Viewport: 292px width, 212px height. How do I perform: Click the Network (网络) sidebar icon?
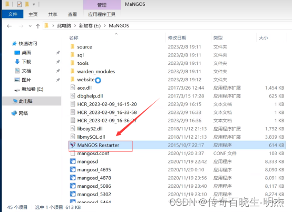click(14, 113)
